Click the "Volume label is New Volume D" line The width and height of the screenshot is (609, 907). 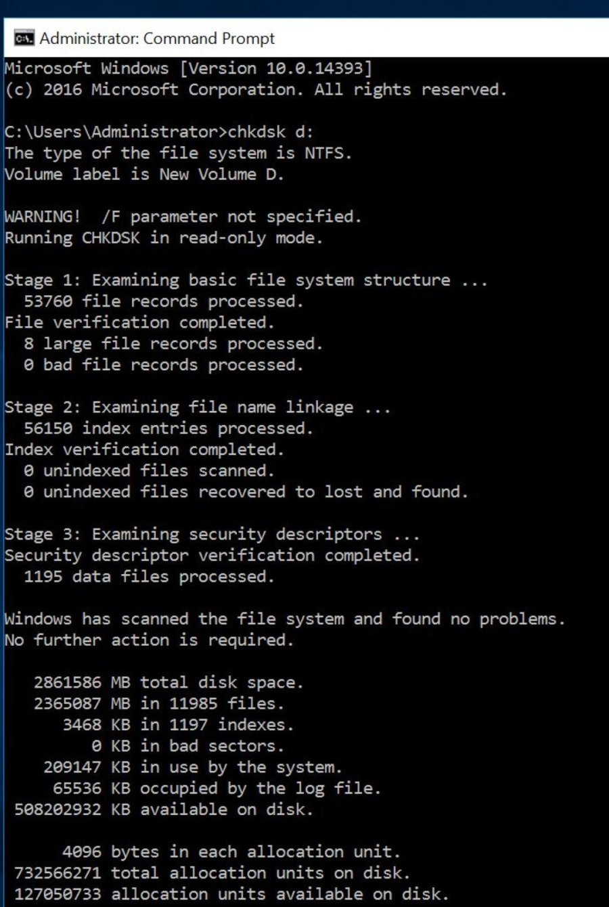click(144, 175)
